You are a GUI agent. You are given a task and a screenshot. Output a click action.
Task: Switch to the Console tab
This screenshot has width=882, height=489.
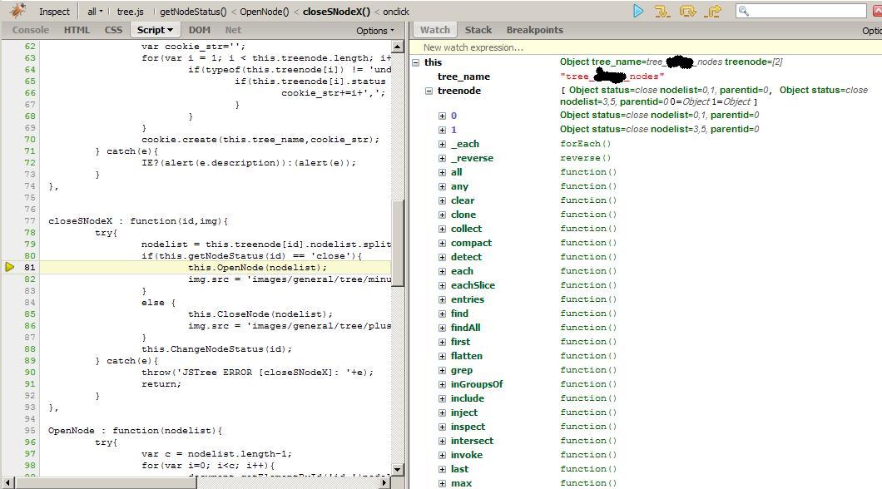point(30,30)
